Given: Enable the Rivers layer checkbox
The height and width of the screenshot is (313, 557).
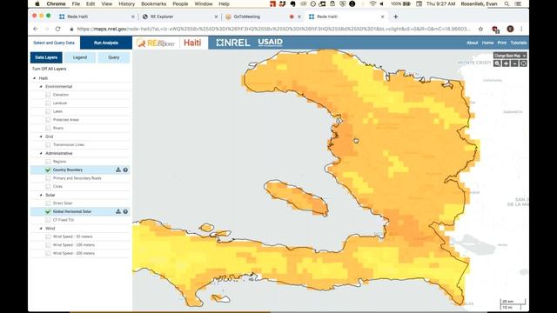Looking at the screenshot, I should click(x=48, y=128).
